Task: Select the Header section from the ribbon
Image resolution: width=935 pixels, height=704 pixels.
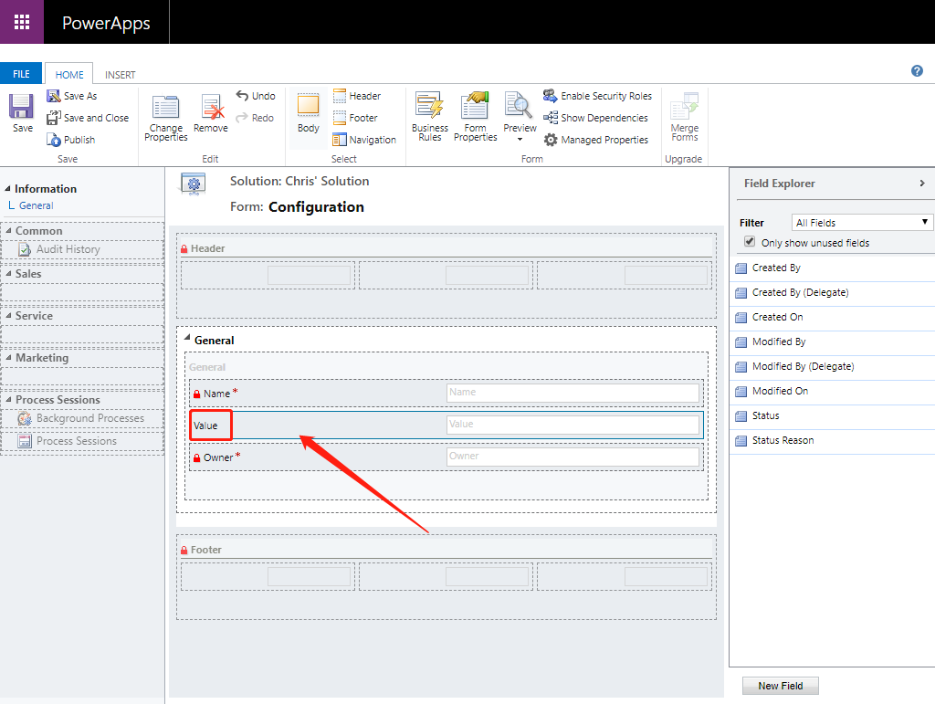Action: click(357, 96)
